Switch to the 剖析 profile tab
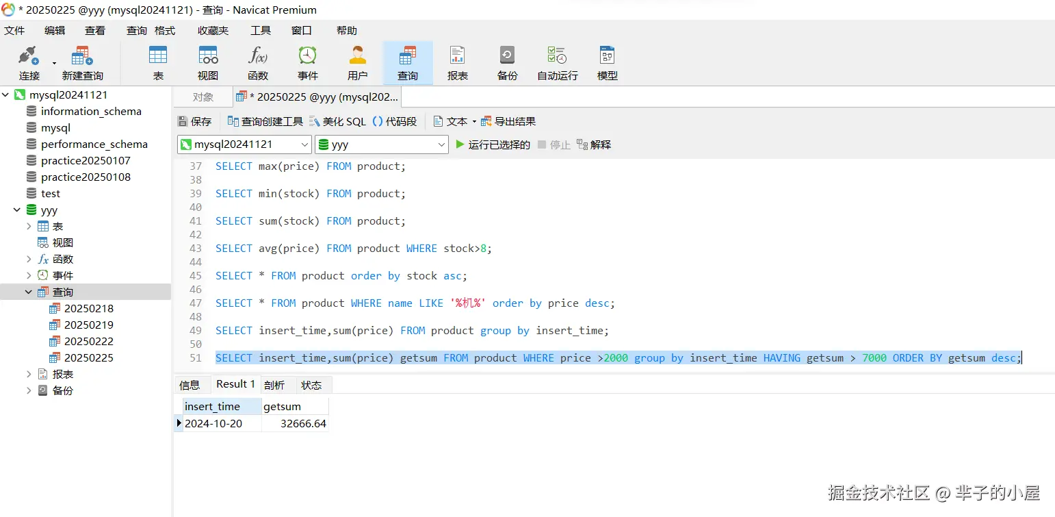1055x517 pixels. pos(274,385)
